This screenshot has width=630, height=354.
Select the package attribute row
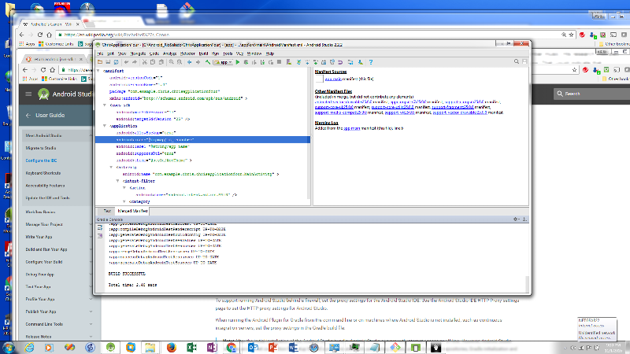point(165,91)
